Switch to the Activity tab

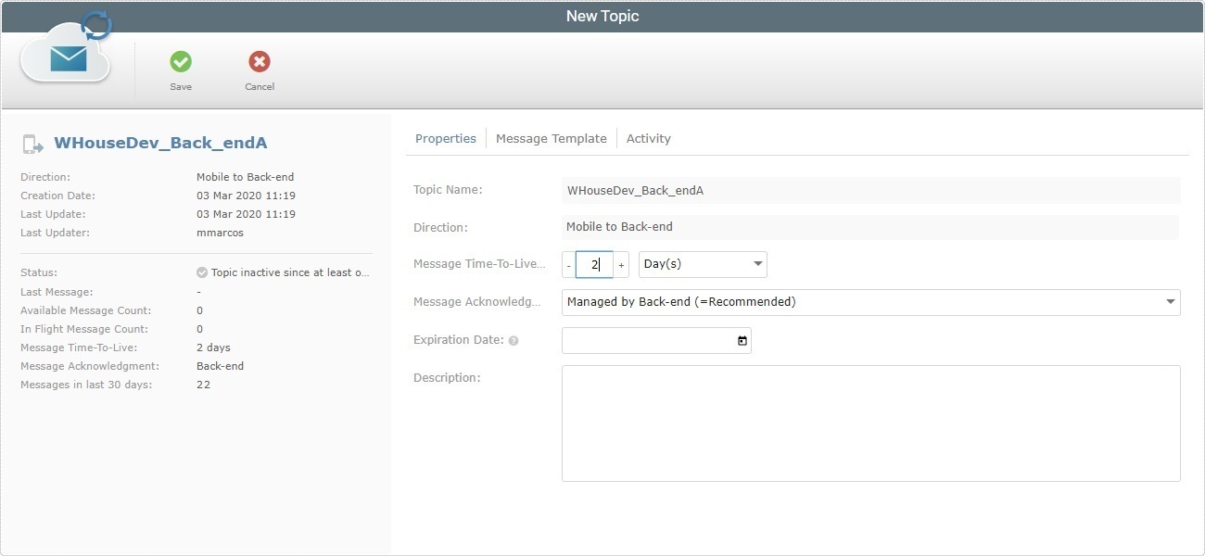648,138
